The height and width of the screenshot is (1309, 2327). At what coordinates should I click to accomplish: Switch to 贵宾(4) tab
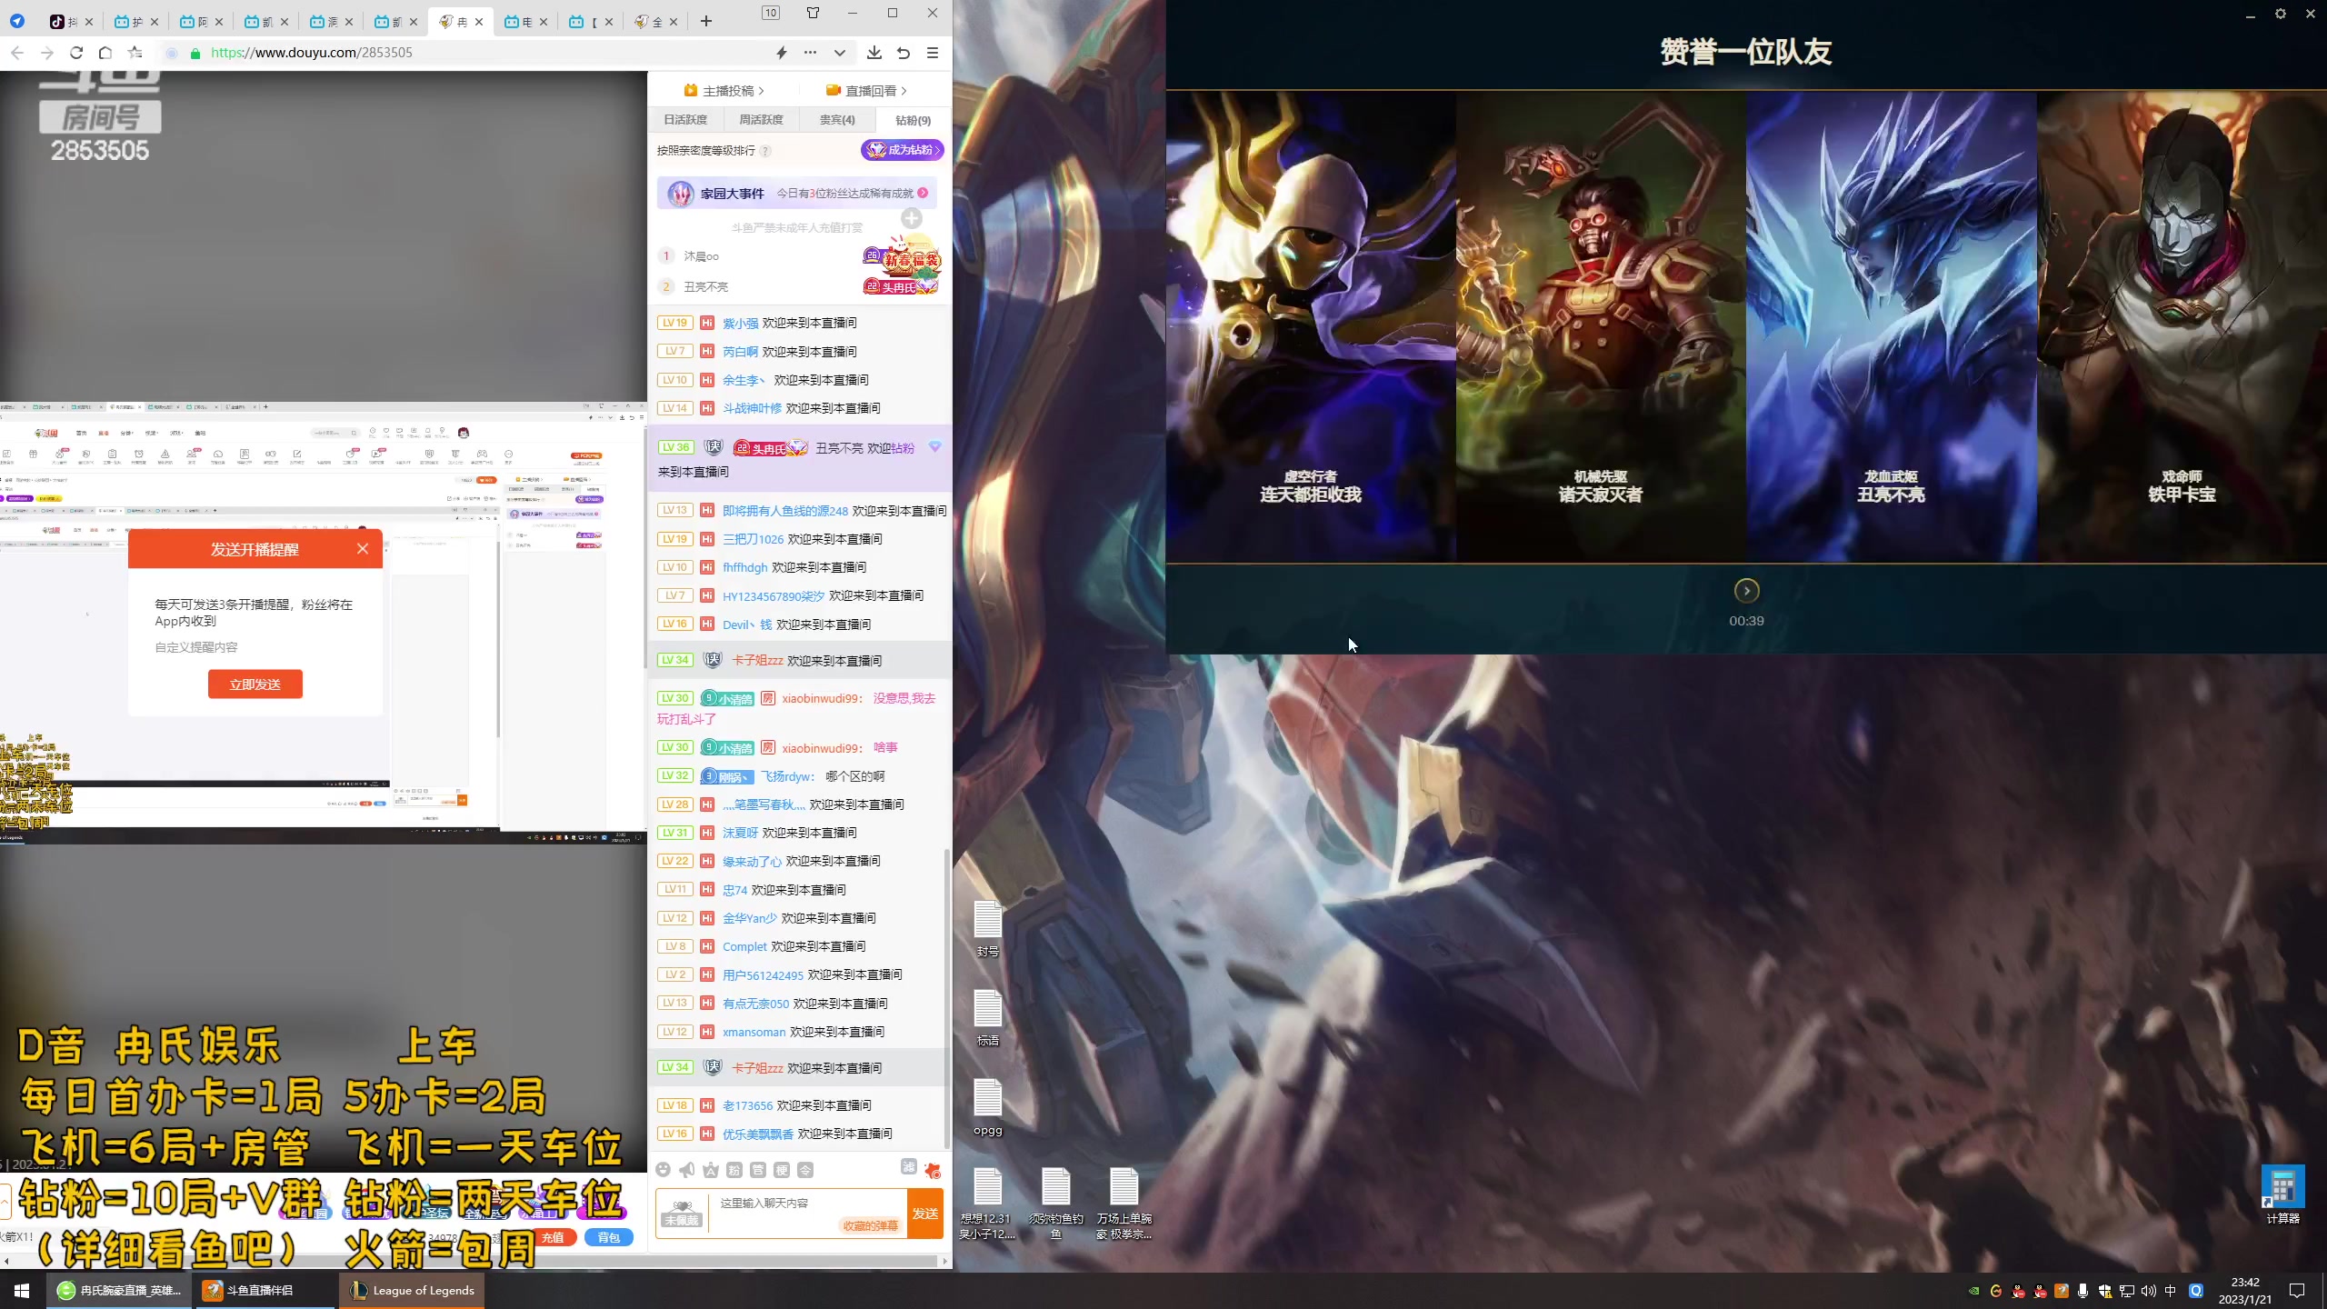coord(837,120)
